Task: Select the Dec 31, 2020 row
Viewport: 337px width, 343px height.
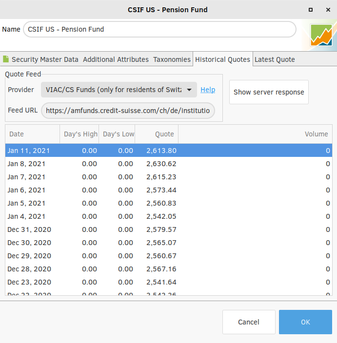Action: 169,229
